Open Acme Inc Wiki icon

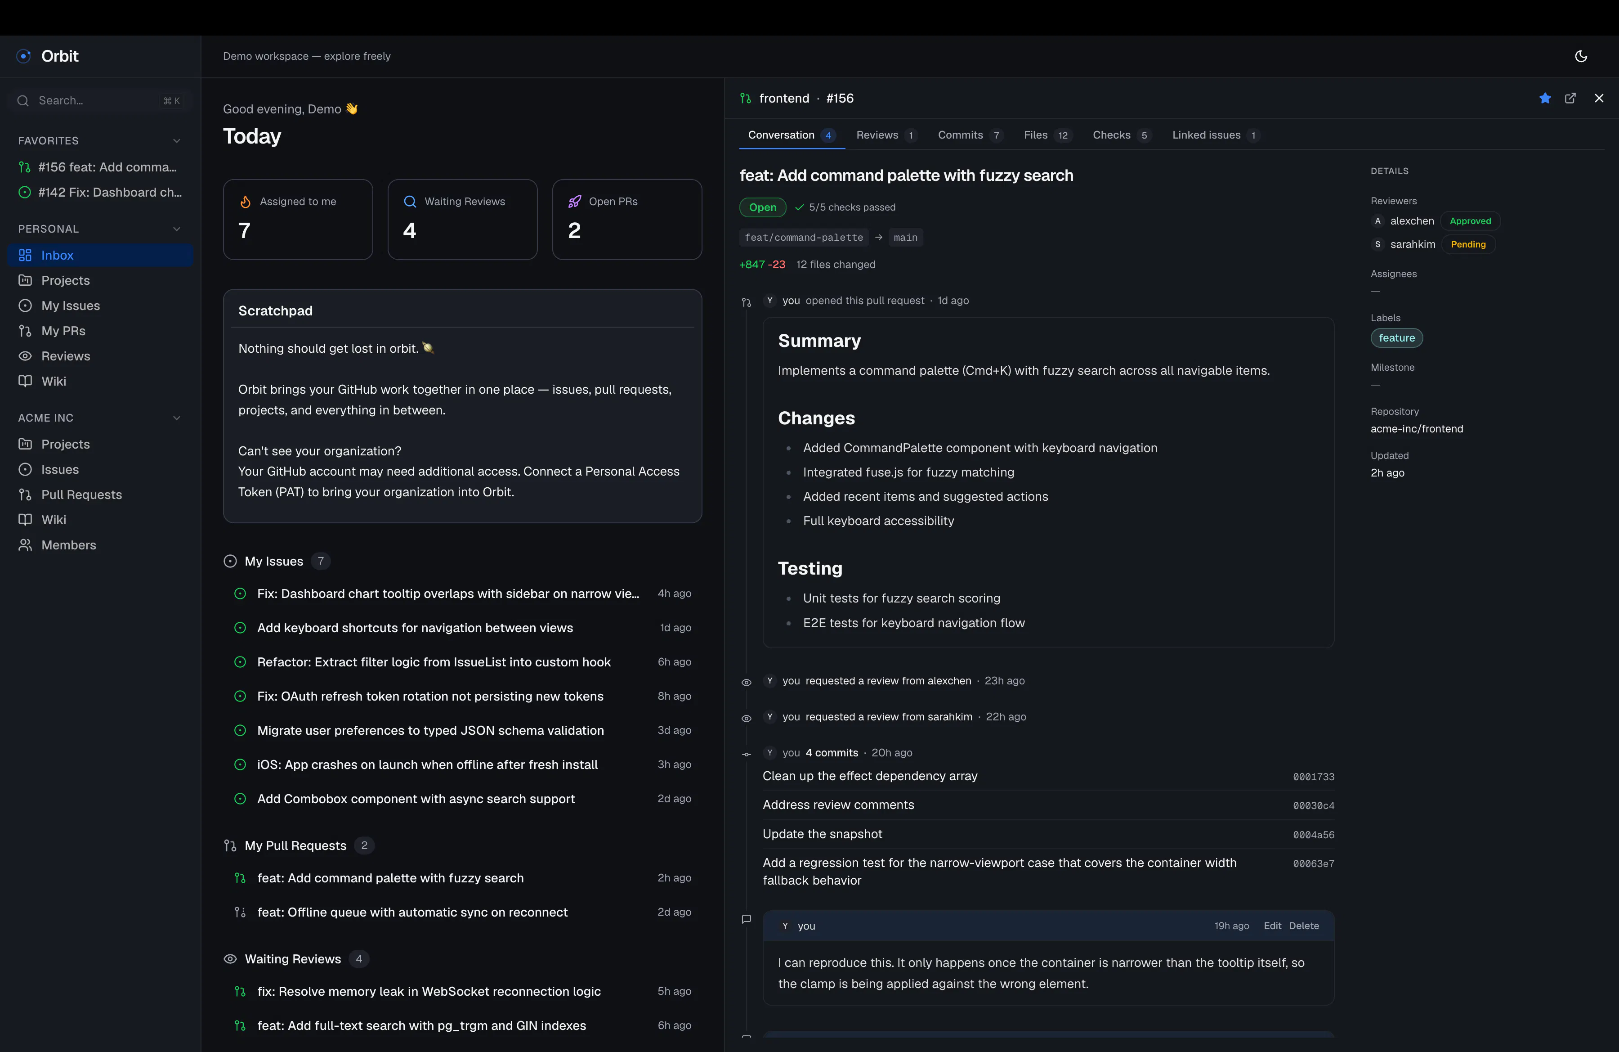click(25, 519)
